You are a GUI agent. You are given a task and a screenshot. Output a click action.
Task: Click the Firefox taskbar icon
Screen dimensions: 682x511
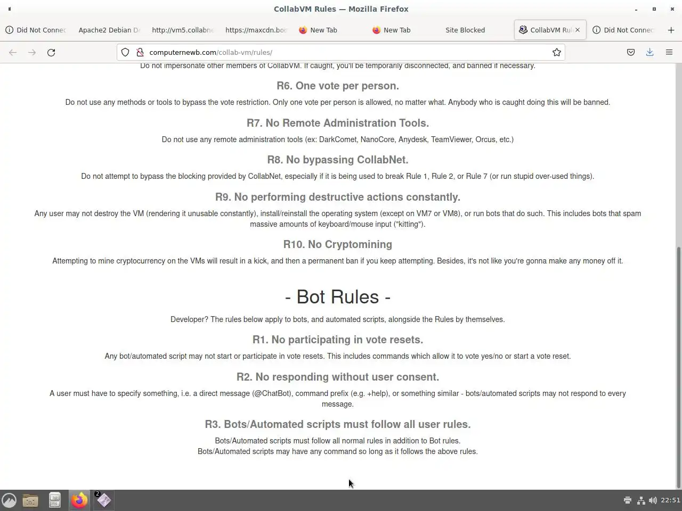click(79, 500)
